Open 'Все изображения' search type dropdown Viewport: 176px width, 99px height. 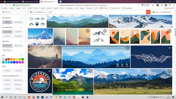pyautogui.click(x=38, y=12)
